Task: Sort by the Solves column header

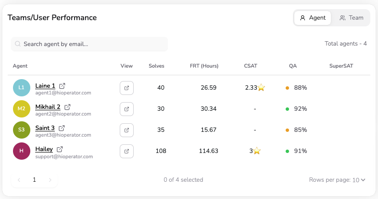Action: pyautogui.click(x=156, y=66)
